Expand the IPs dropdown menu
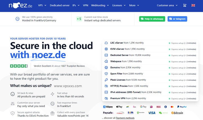This screenshot has width=203, height=120. [x=76, y=5]
